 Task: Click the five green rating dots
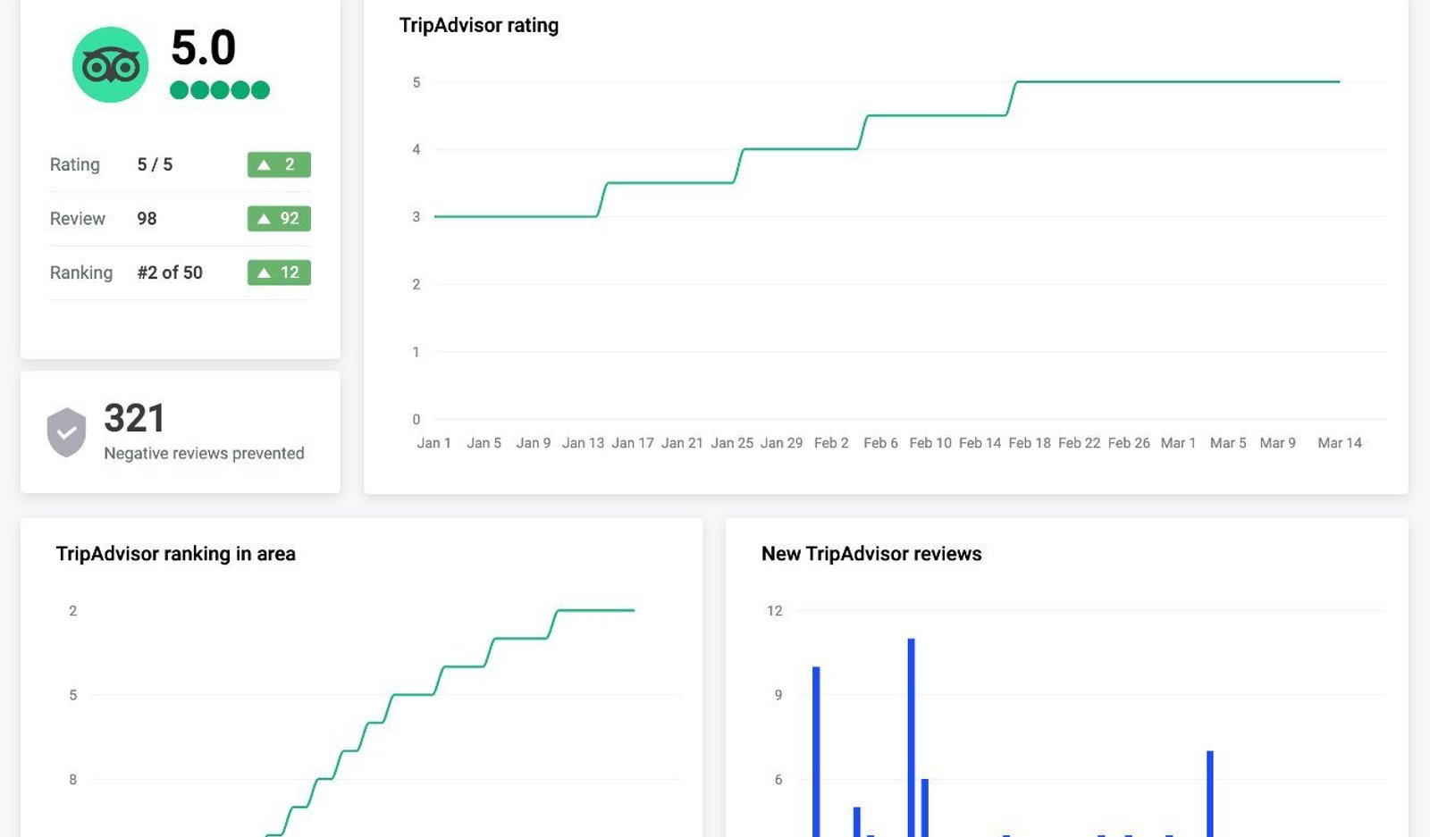point(219,90)
